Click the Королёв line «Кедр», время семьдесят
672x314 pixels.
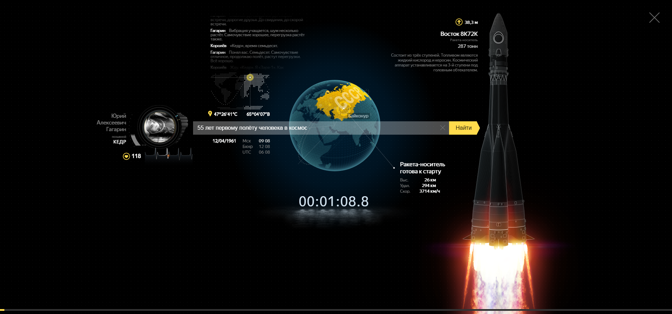point(244,46)
